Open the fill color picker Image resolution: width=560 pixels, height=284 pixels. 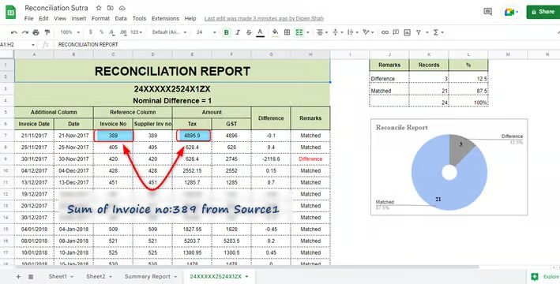[275, 32]
